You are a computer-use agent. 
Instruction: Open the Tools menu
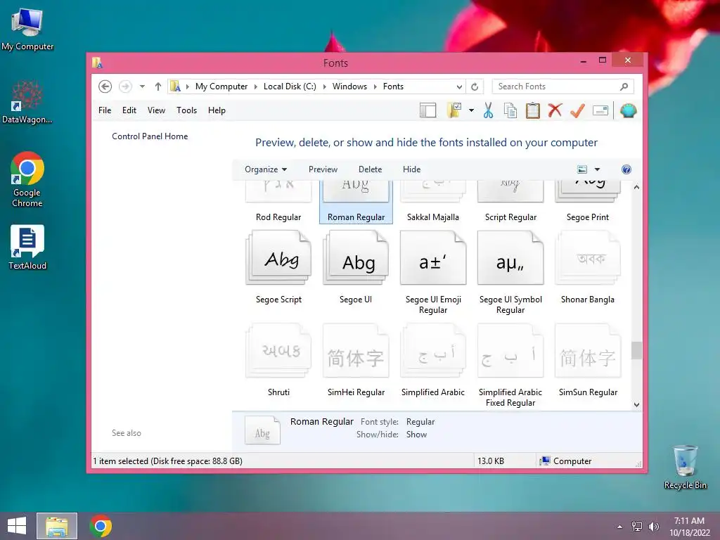point(186,110)
